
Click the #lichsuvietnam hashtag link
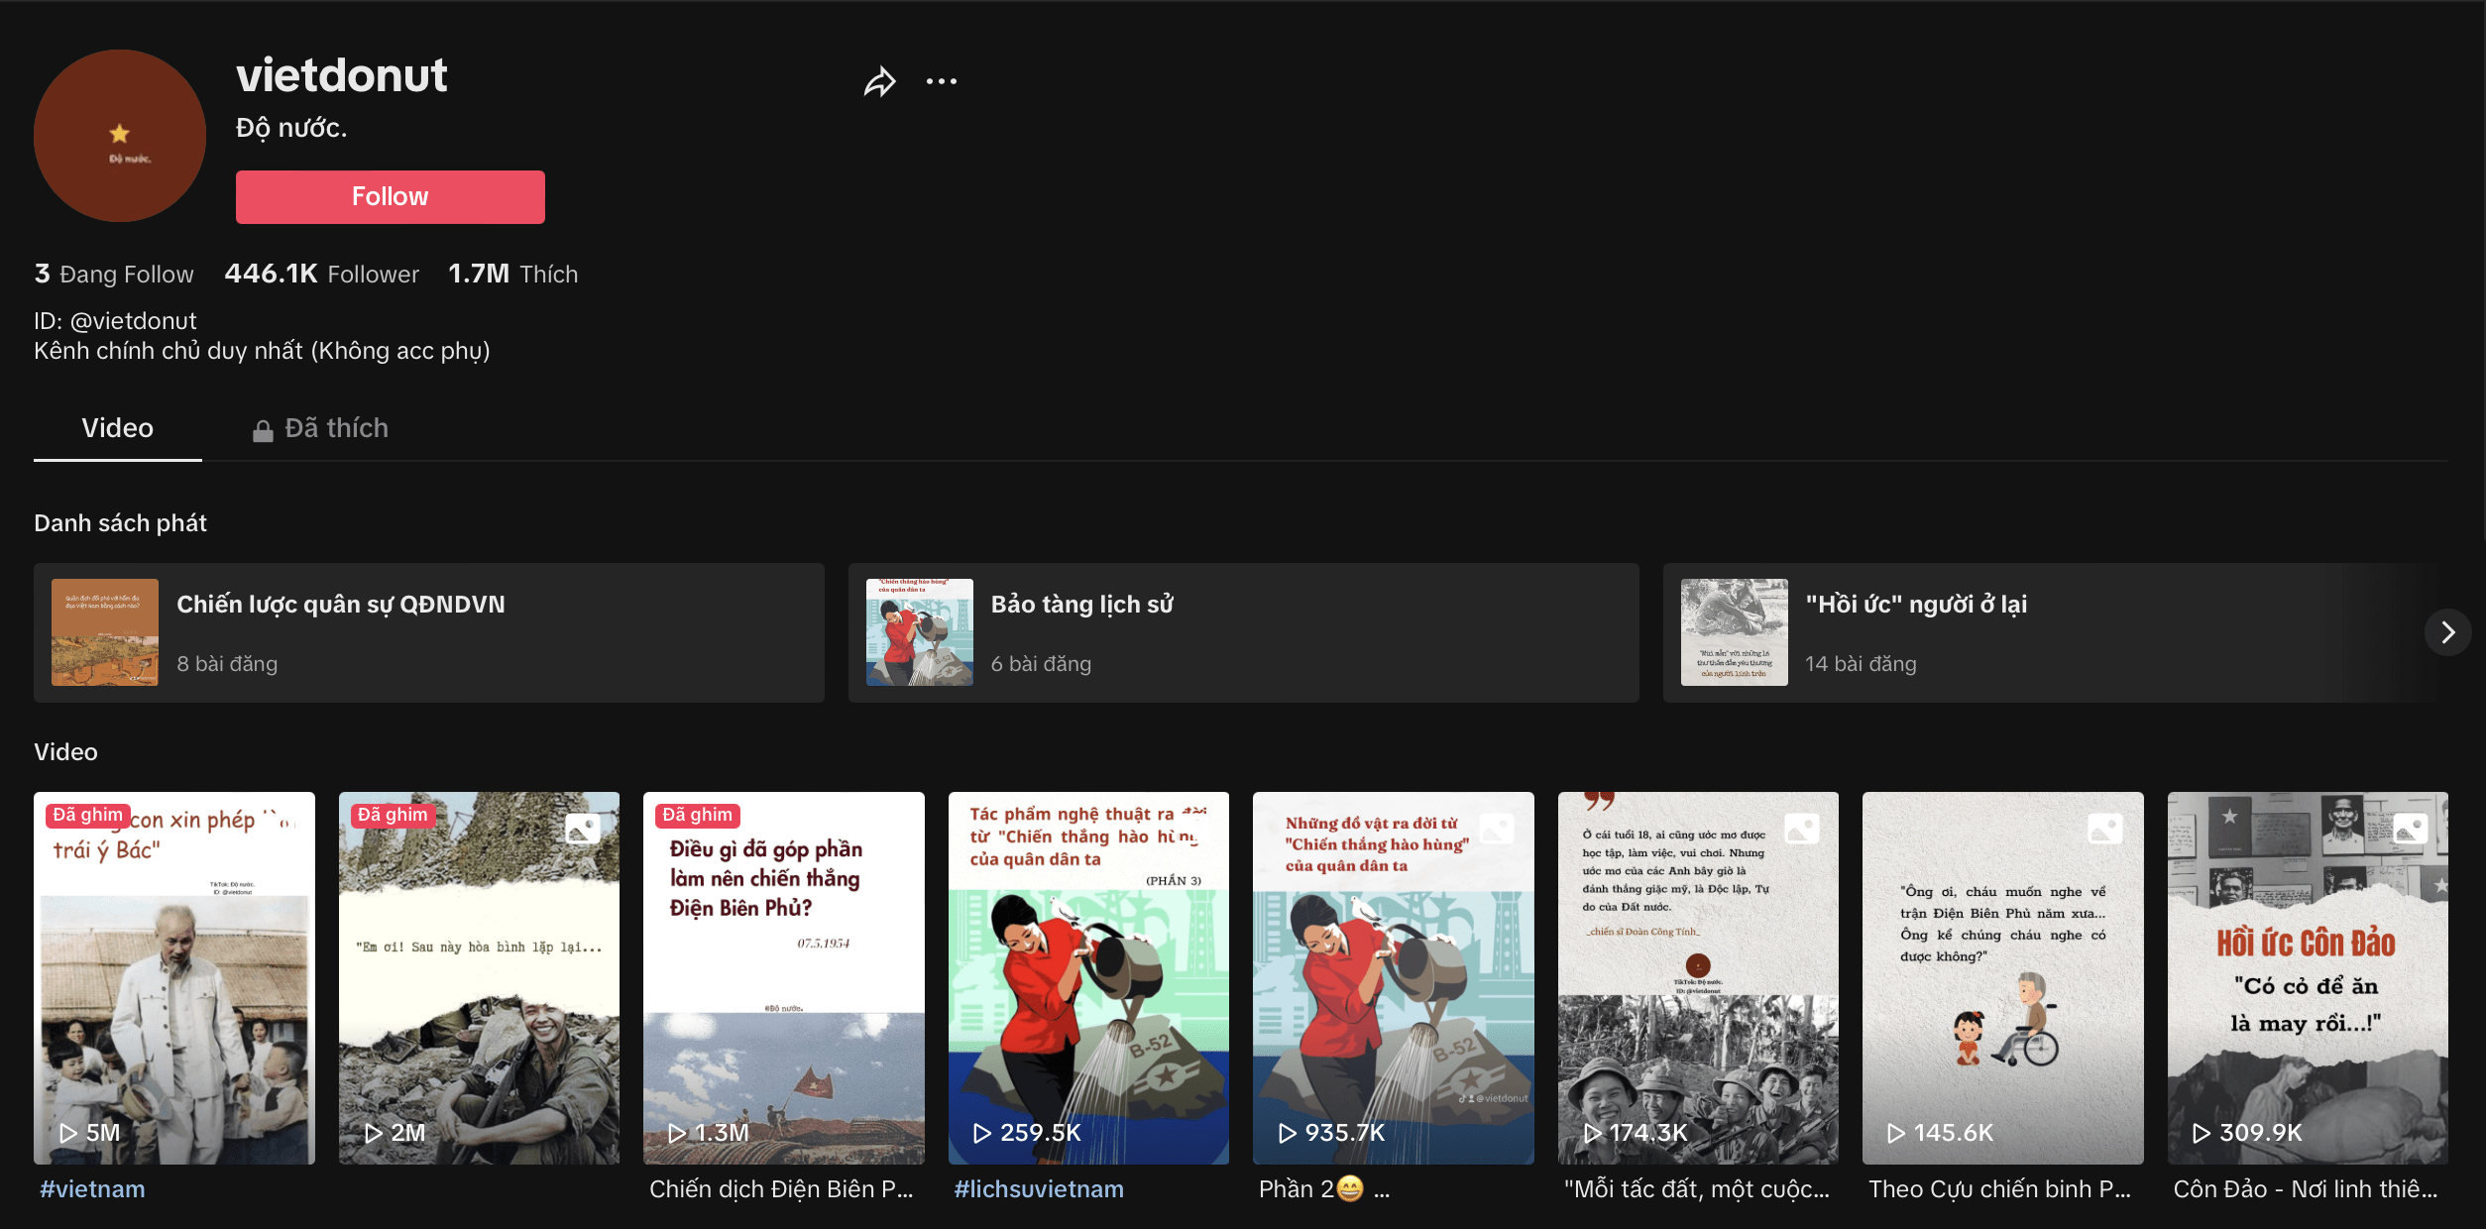click(x=1039, y=1189)
